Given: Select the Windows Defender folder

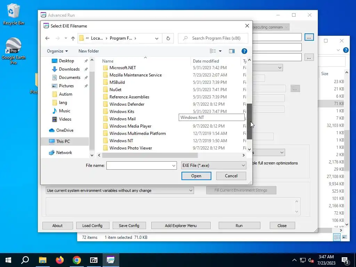Looking at the screenshot, I should click(127, 104).
